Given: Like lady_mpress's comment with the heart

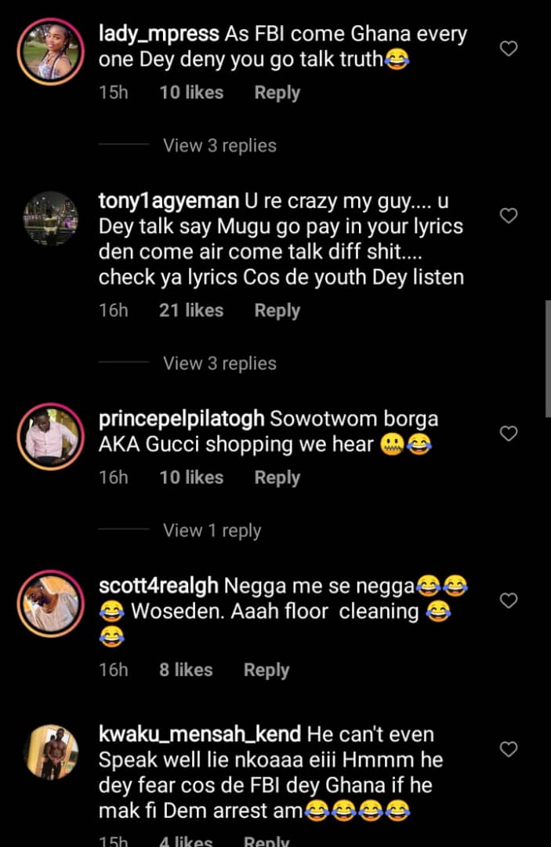Looking at the screenshot, I should point(509,49).
